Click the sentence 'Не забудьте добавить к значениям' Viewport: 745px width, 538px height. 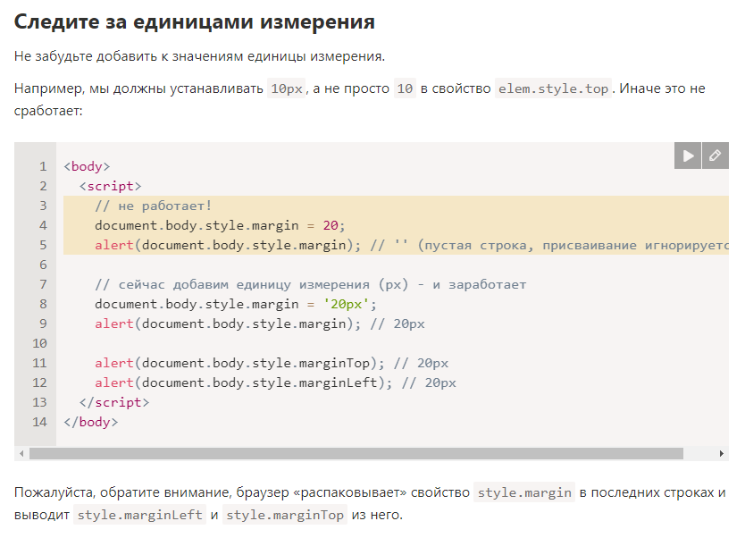tap(129, 56)
